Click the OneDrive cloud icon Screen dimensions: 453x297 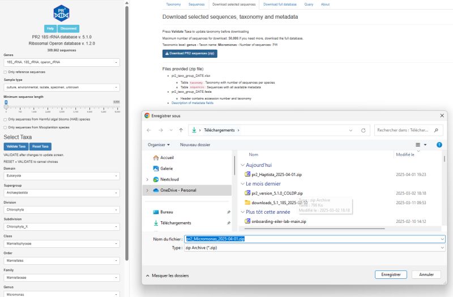pos(156,190)
